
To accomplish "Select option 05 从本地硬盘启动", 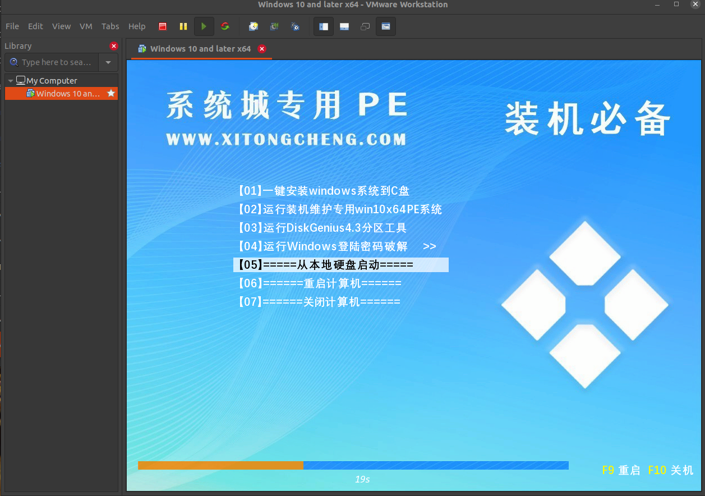I will (341, 265).
